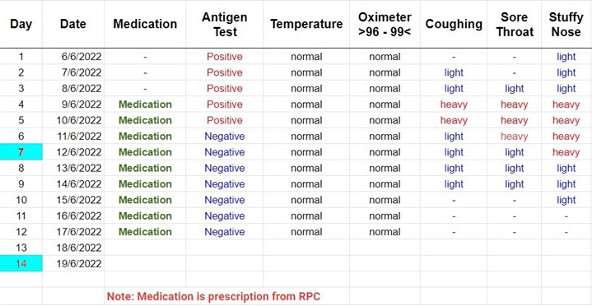Screen dimensions: 592x306
Task: Select the empty Medication cell for day 13
Action: 145,248
